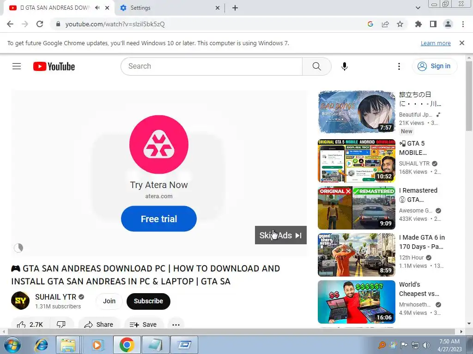Save the video to a playlist

click(143, 324)
